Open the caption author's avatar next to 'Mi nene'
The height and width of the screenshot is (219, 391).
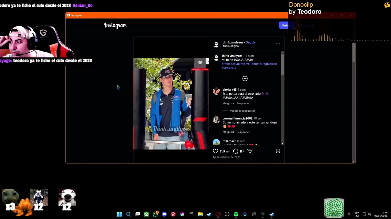[216, 57]
